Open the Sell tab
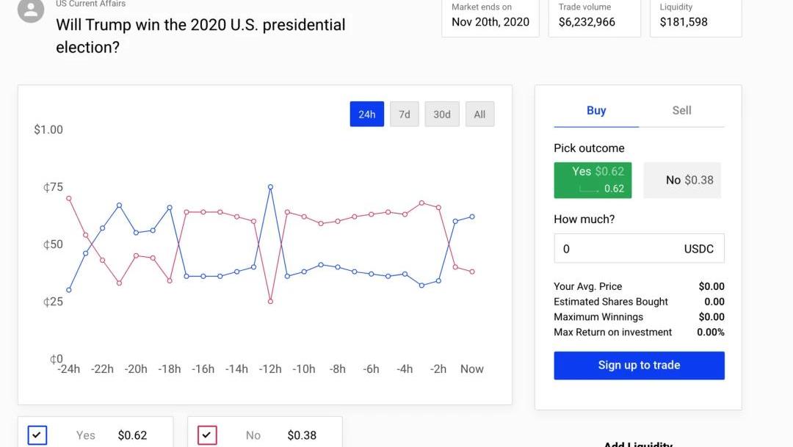 click(681, 111)
